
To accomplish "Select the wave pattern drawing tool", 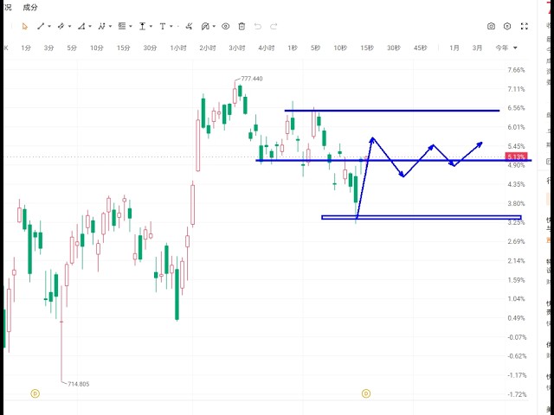I will [102, 27].
